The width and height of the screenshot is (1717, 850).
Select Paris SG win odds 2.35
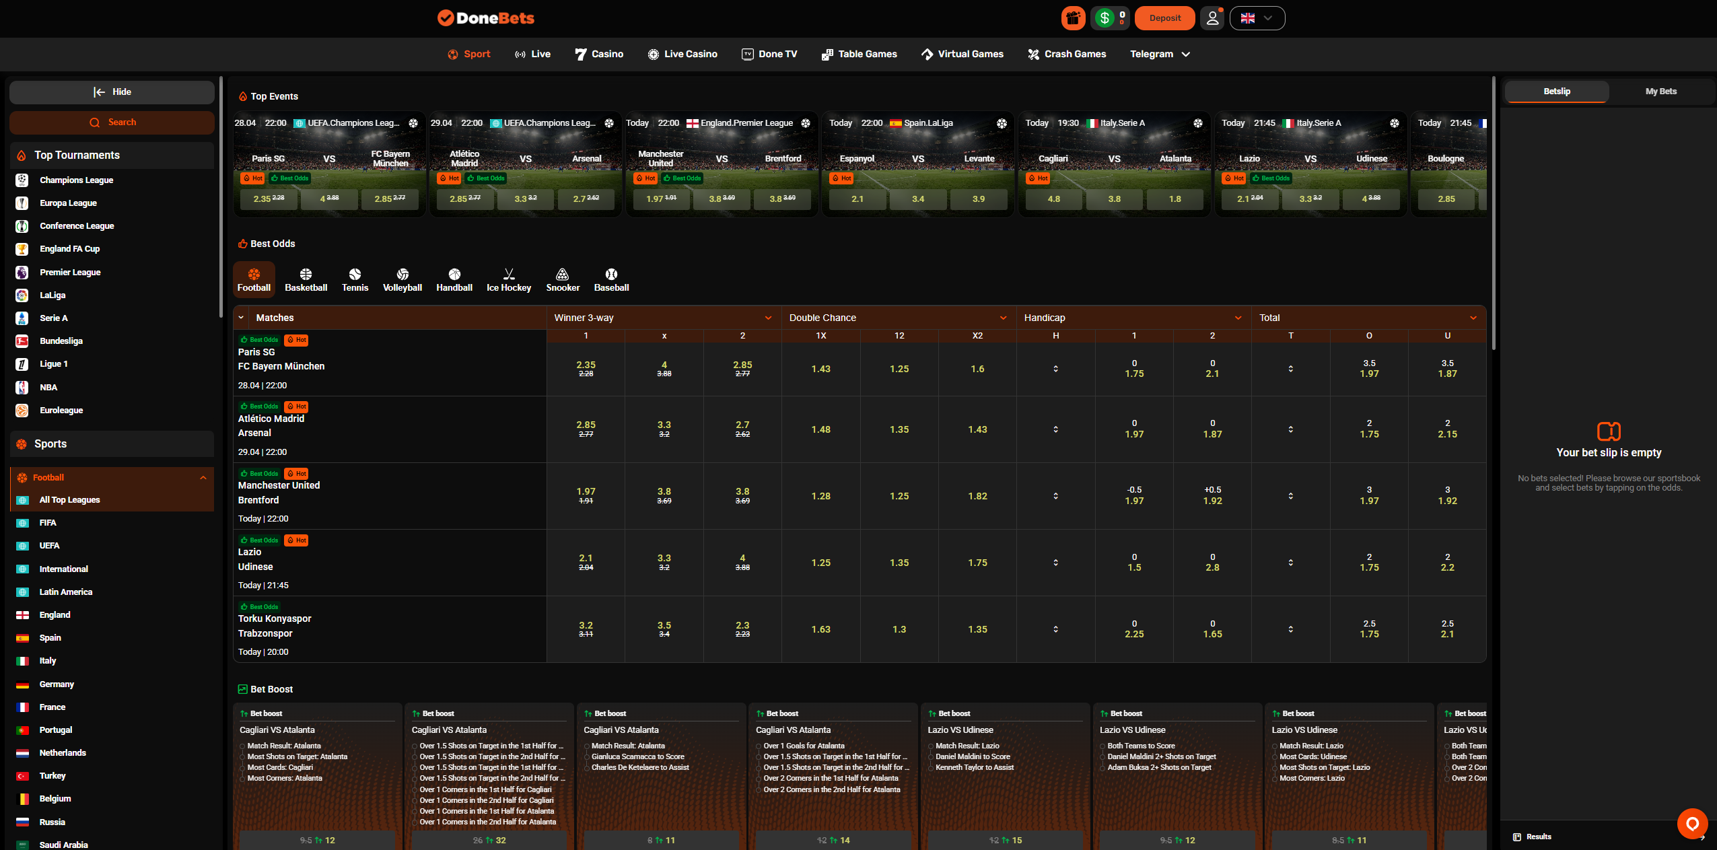click(586, 369)
